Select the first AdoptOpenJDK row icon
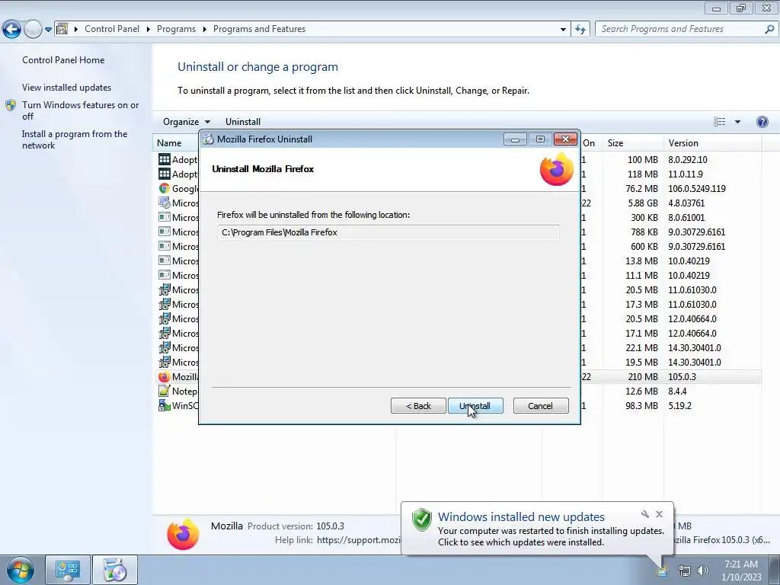The width and height of the screenshot is (780, 585). [x=165, y=159]
